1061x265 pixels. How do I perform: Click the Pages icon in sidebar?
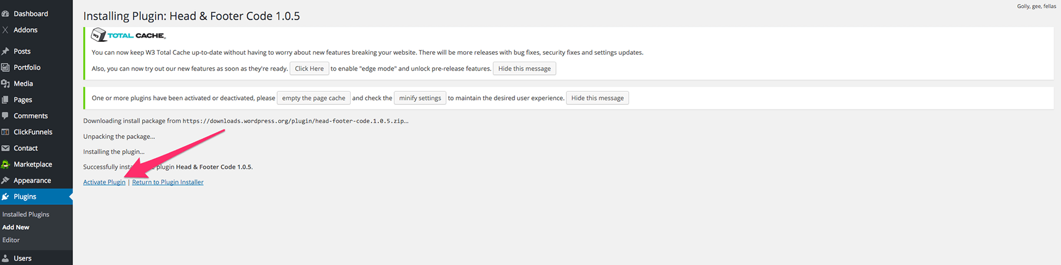(x=5, y=100)
